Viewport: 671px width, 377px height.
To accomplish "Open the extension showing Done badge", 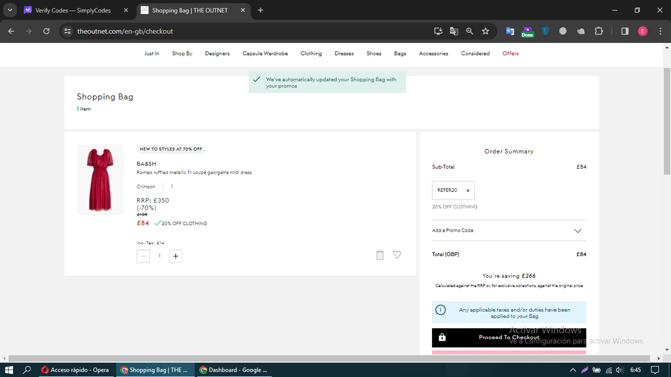I will pos(527,32).
